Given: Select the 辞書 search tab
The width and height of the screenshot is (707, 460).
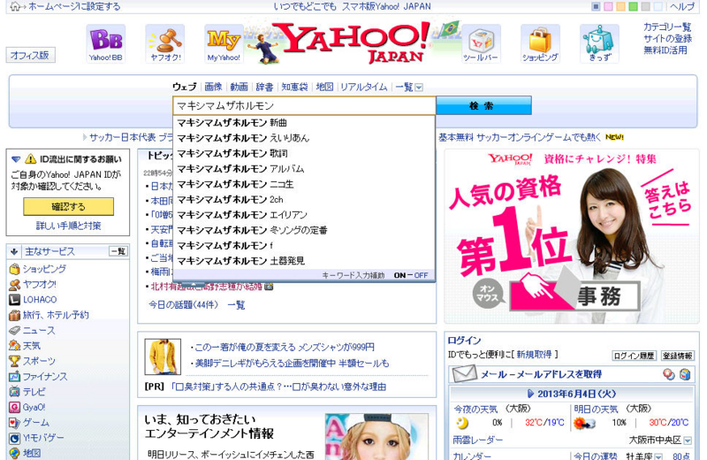Looking at the screenshot, I should coord(264,87).
